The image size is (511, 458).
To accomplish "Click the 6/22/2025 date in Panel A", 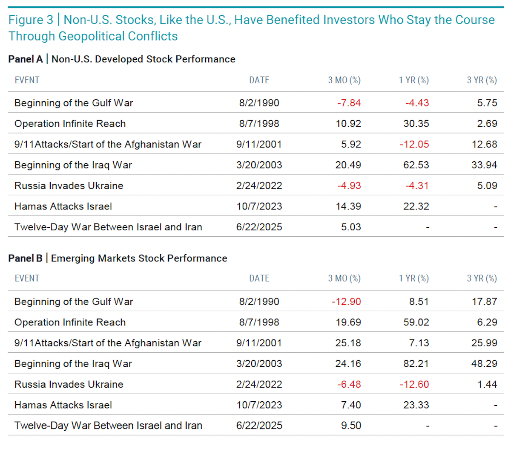I will (x=259, y=227).
